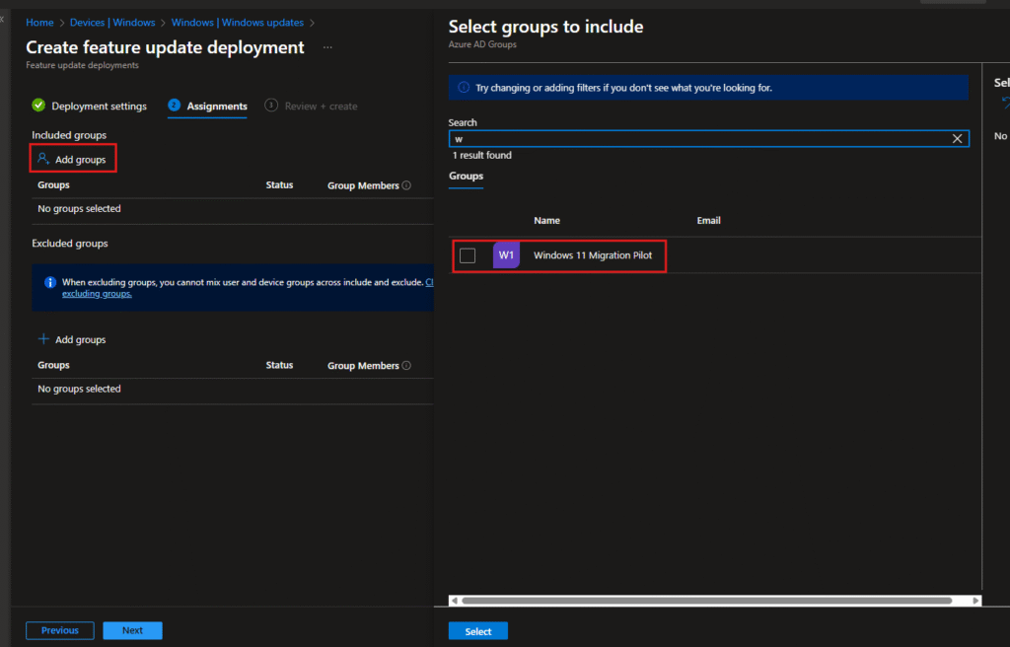Viewport: 1010px width, 647px height.
Task: Click inside the group Search field
Action: click(690, 139)
